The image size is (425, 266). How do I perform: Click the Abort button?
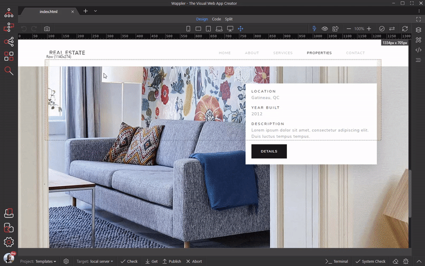pyautogui.click(x=194, y=261)
